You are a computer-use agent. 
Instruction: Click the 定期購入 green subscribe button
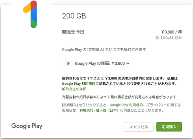tap(169, 127)
